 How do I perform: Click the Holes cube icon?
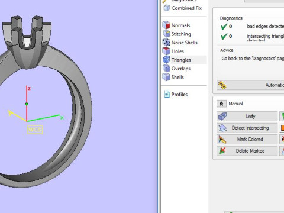tap(166, 51)
